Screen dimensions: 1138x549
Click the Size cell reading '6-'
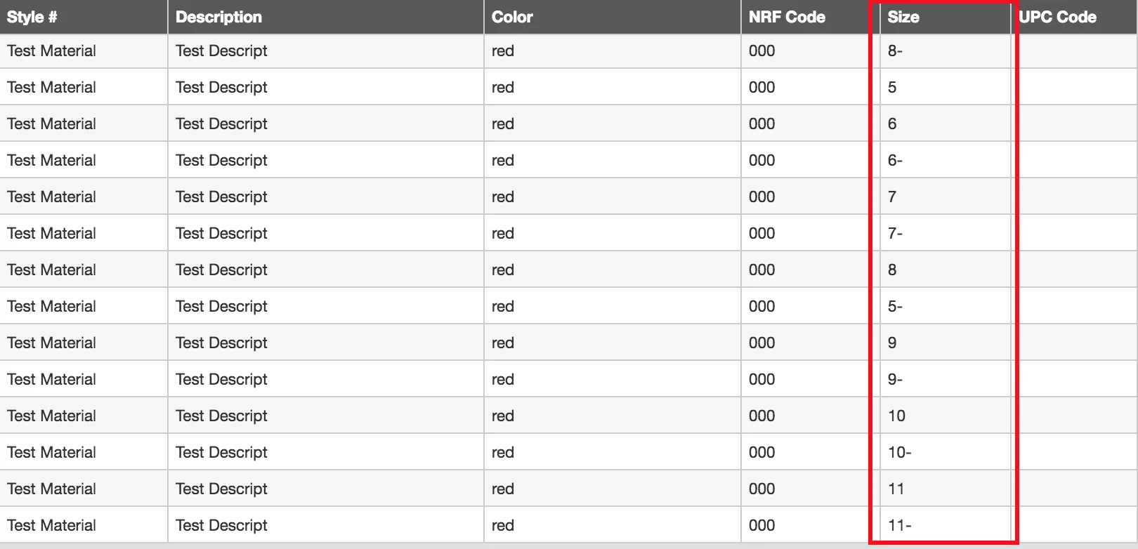pos(895,160)
